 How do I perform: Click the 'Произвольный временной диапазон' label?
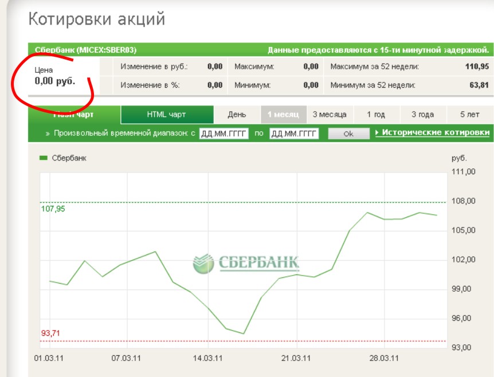point(121,133)
